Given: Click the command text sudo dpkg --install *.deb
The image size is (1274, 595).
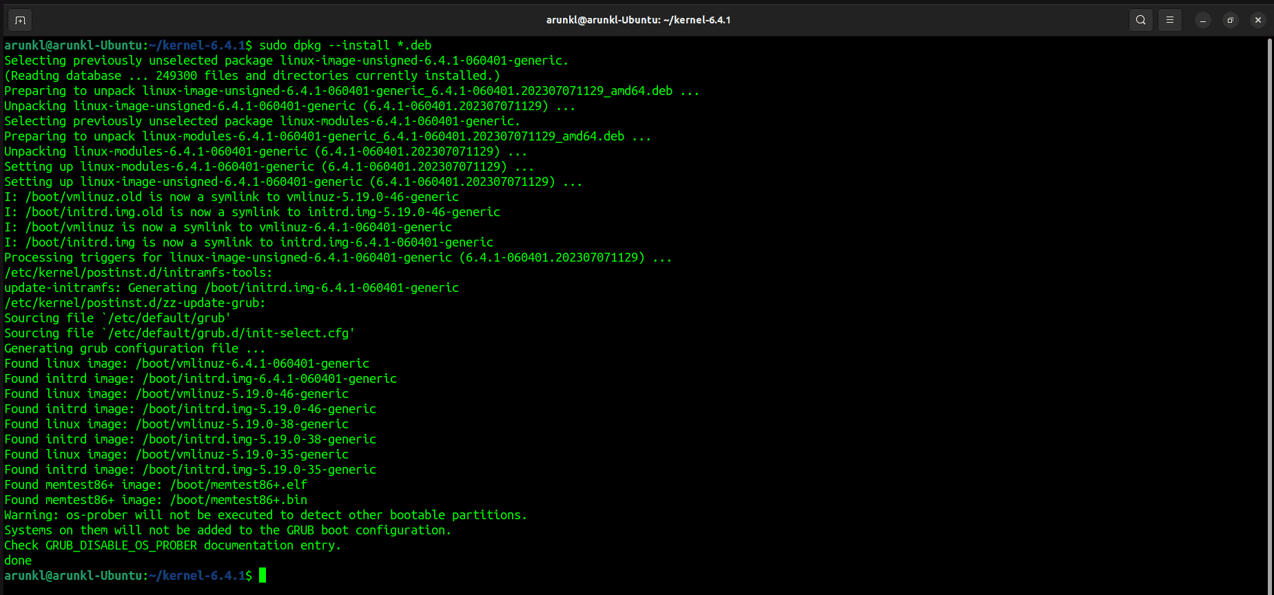Looking at the screenshot, I should pos(345,45).
